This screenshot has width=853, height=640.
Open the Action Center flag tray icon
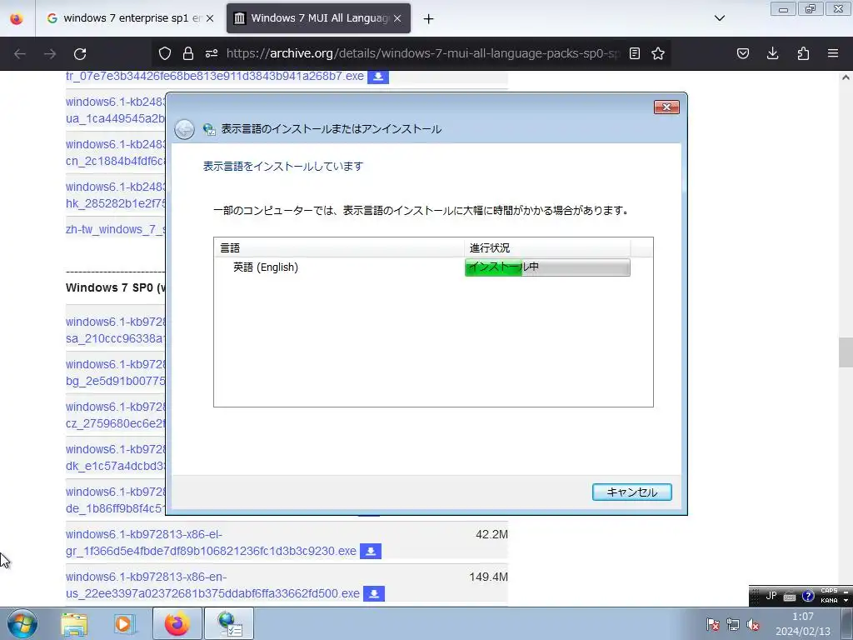[x=712, y=624]
